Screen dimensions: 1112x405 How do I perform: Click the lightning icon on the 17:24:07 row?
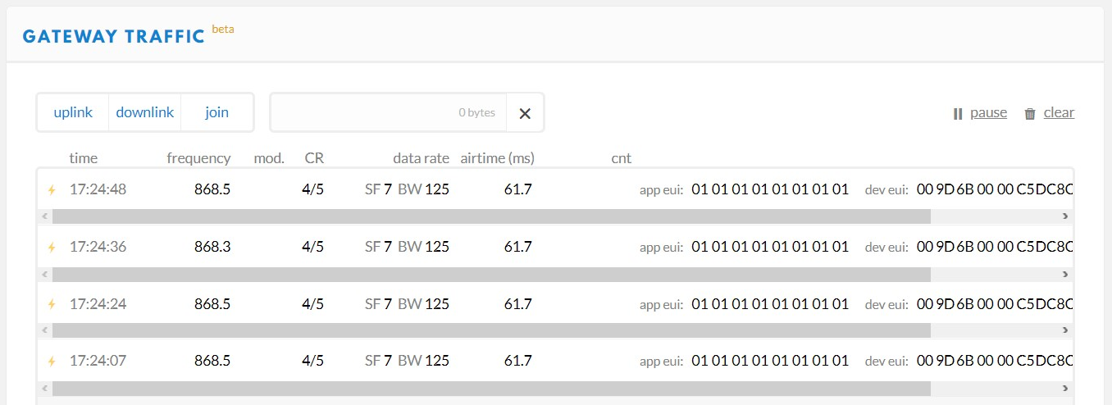coord(52,361)
